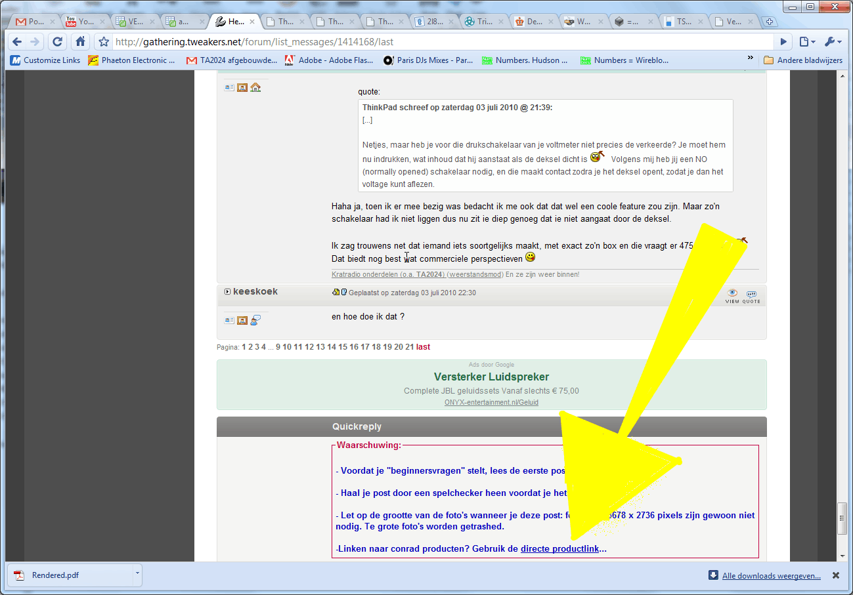This screenshot has height=595, width=853.
Task: Open the Phaeton Electronic bookmark
Action: [x=132, y=60]
